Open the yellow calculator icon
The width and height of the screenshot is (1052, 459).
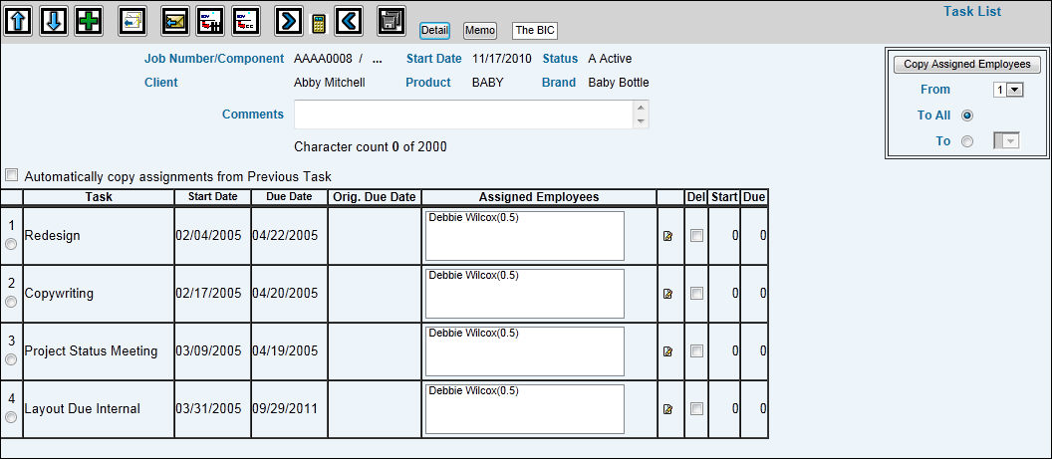pyautogui.click(x=319, y=23)
